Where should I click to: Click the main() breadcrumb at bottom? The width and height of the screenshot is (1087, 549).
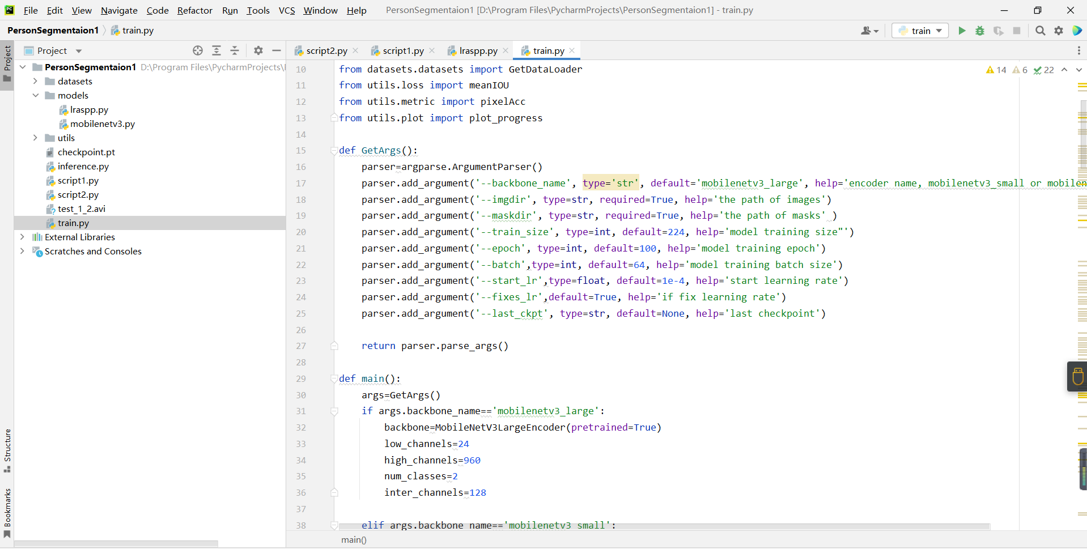pyautogui.click(x=354, y=540)
